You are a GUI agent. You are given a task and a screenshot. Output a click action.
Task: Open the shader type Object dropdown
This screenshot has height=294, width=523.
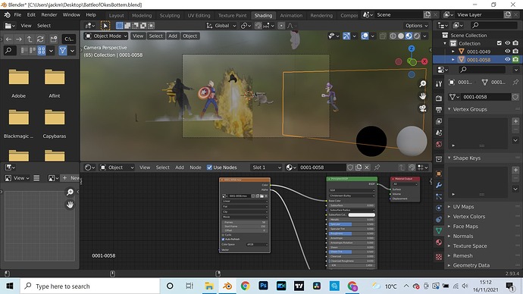point(117,167)
